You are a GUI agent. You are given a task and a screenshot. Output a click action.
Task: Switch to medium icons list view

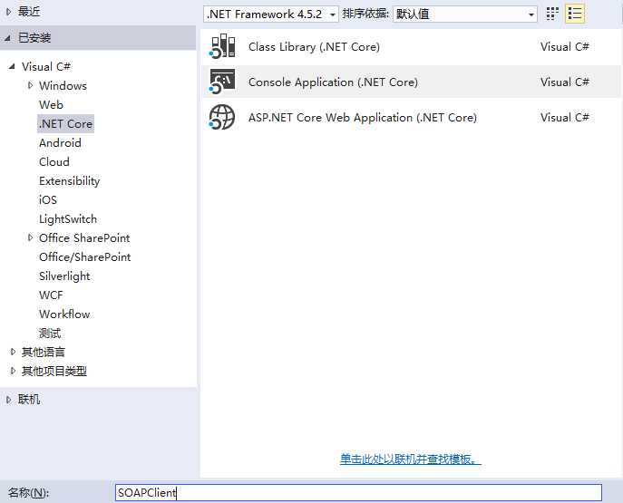pyautogui.click(x=575, y=14)
